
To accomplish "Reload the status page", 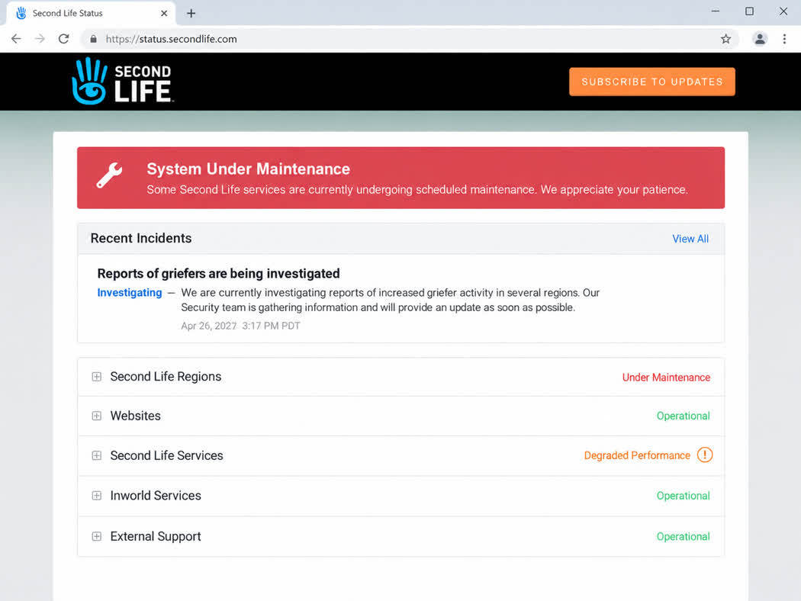I will [x=64, y=39].
